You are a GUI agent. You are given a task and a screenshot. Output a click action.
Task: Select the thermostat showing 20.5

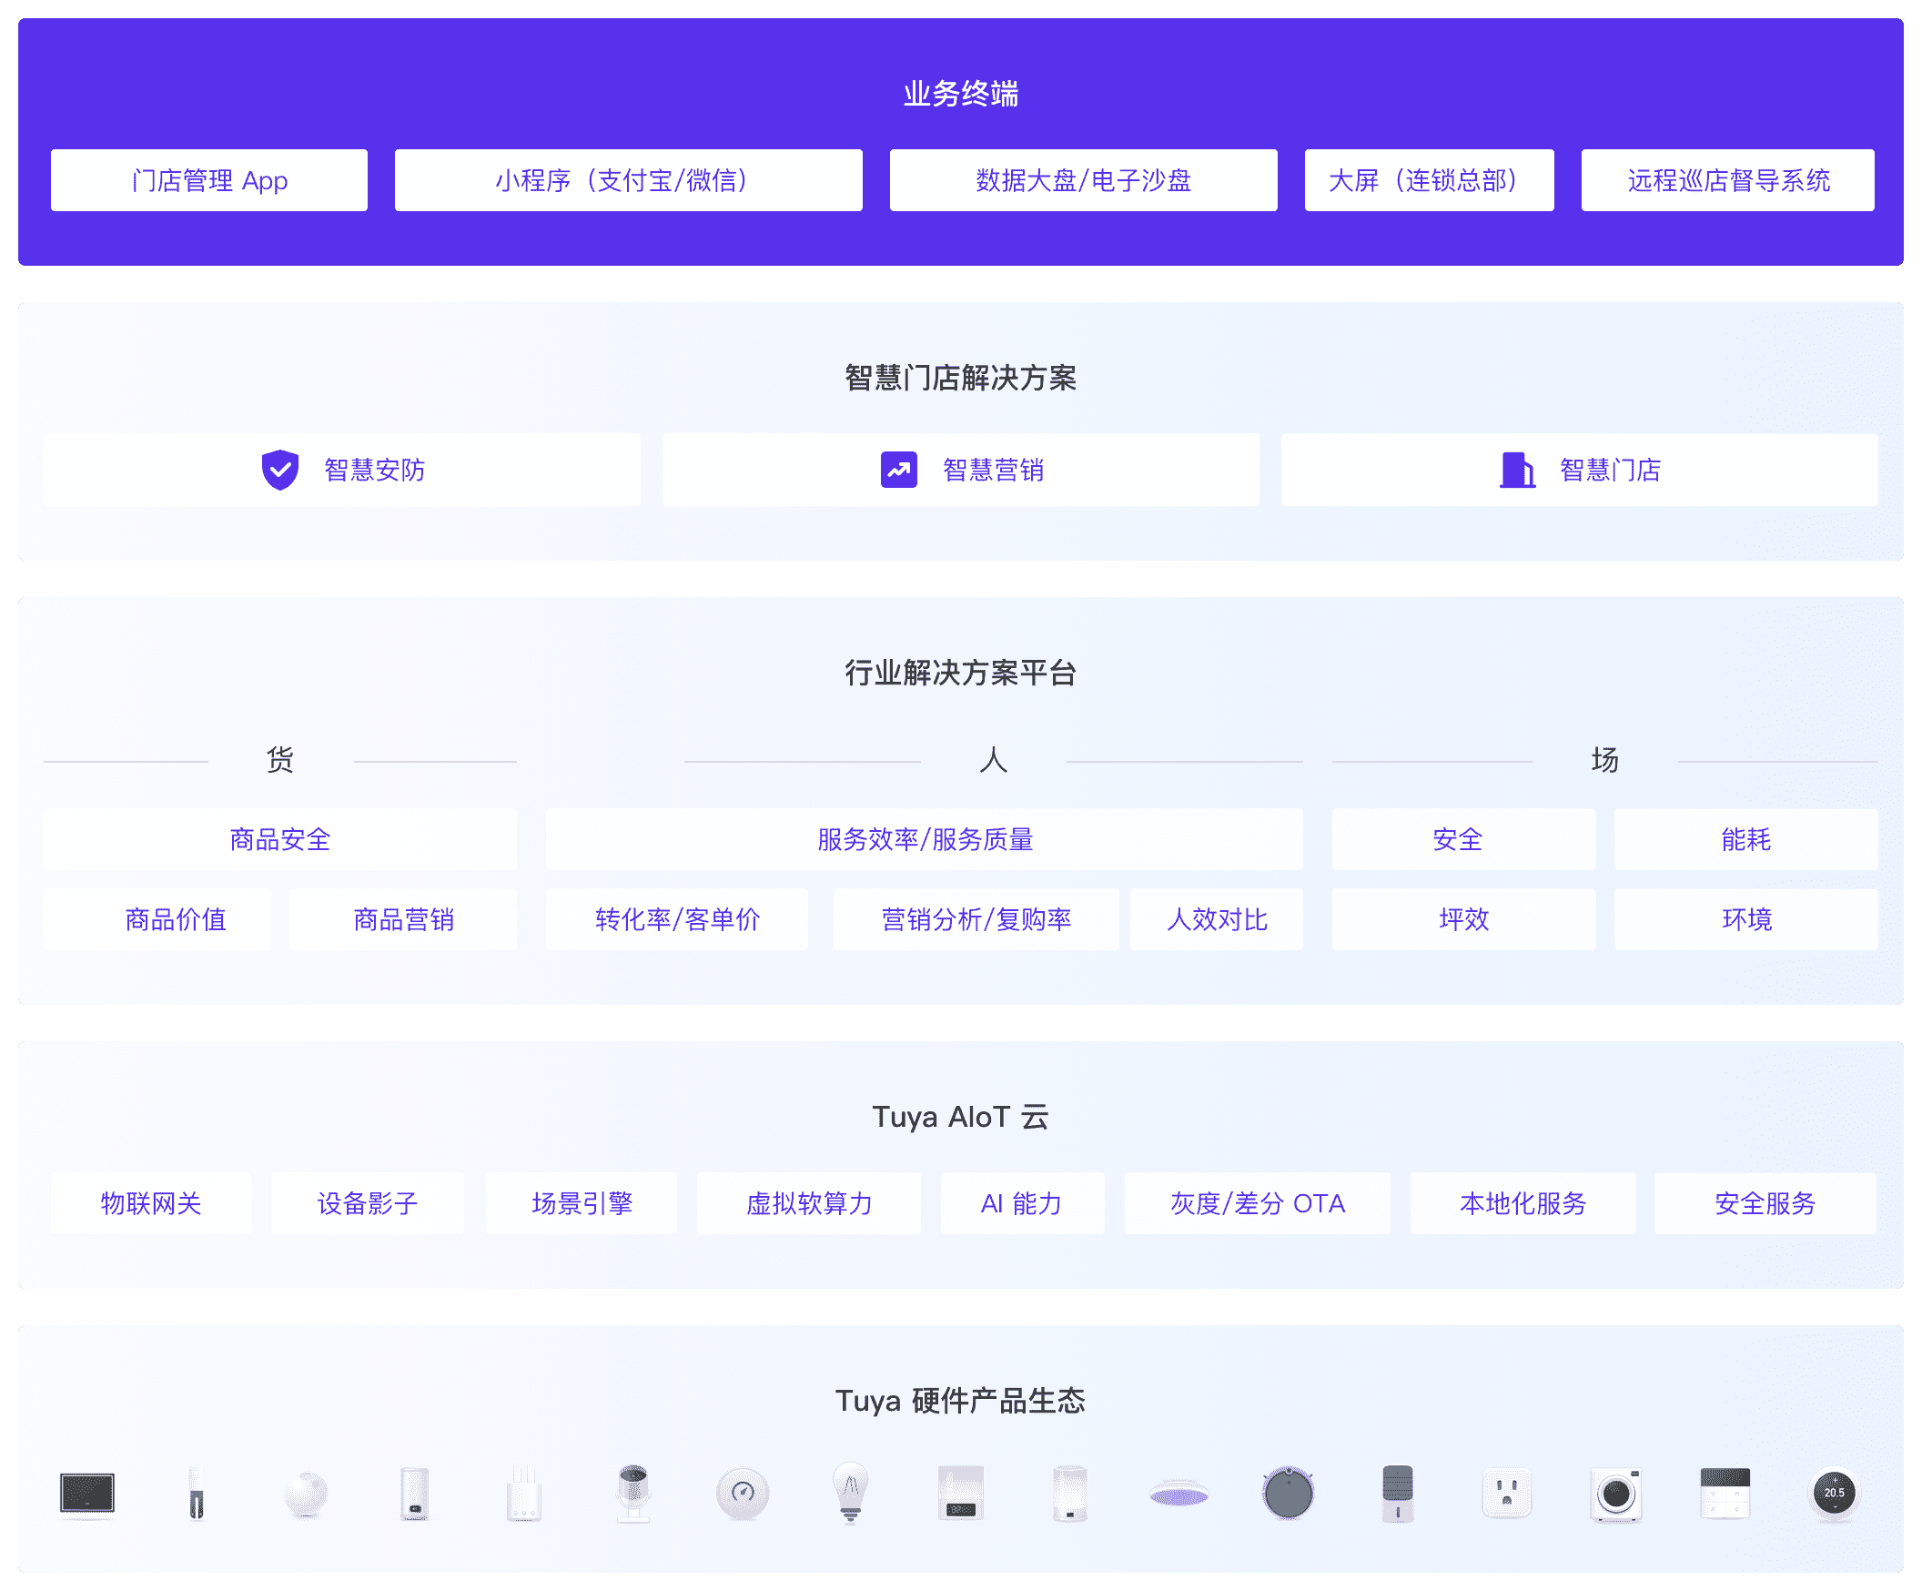click(1834, 1494)
